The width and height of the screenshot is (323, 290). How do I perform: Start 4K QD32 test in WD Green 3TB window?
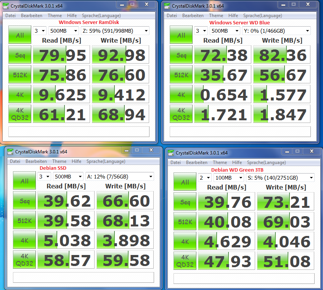[185, 261]
